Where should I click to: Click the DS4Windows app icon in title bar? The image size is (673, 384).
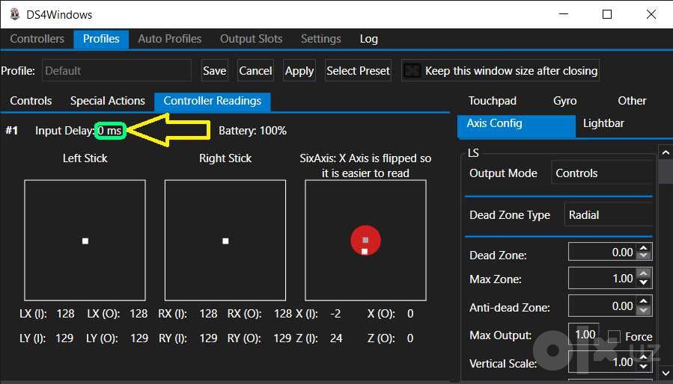click(x=15, y=14)
